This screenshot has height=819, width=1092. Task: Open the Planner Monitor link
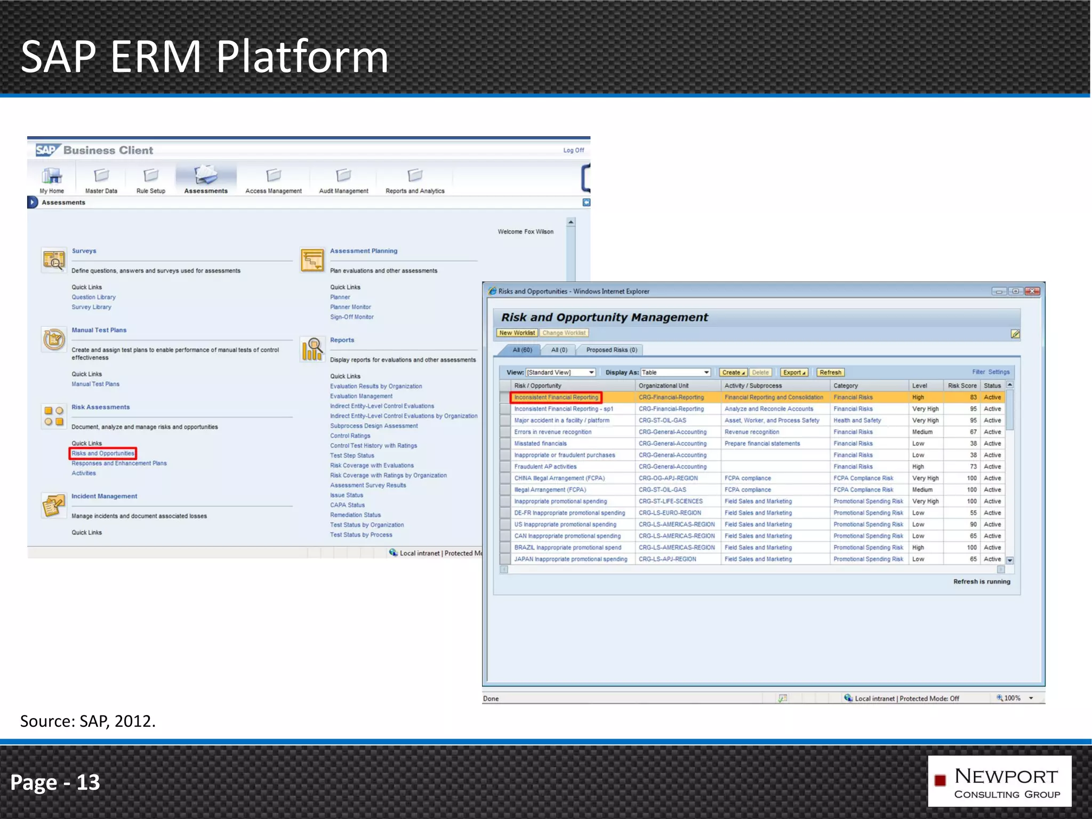pos(350,307)
